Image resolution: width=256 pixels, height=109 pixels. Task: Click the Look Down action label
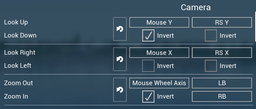20,35
